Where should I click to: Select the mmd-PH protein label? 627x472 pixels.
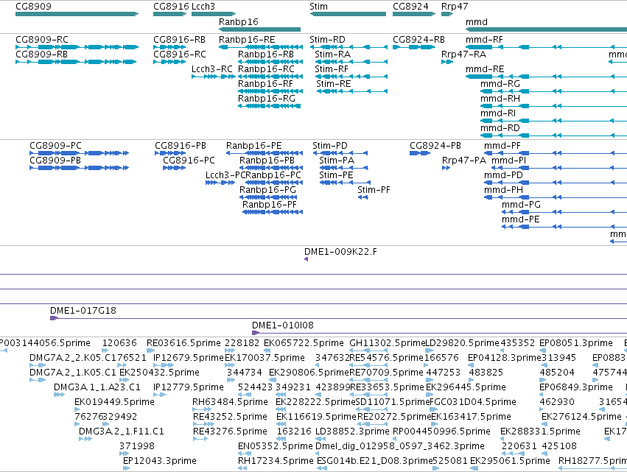pos(503,190)
